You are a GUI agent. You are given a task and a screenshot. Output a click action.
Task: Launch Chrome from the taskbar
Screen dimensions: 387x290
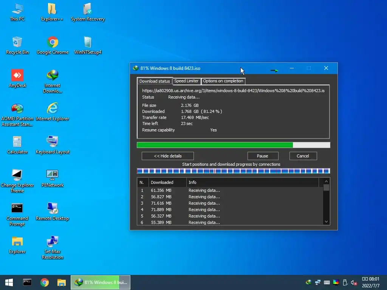click(x=45, y=282)
